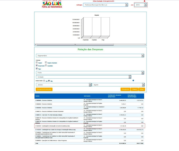Click the chart scrollbar right arrow
The image size is (179, 151).
tap(145, 45)
